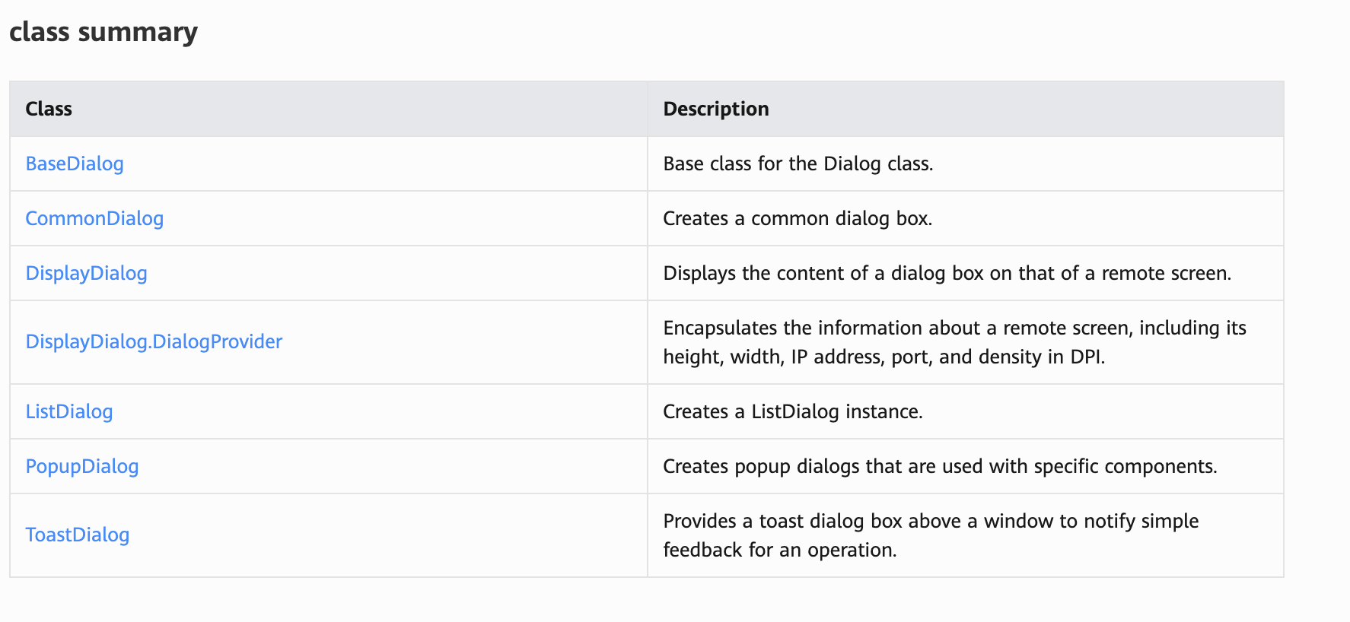This screenshot has width=1350, height=622.
Task: Click 'Creates a ListDialog instance' description
Action: pos(792,411)
